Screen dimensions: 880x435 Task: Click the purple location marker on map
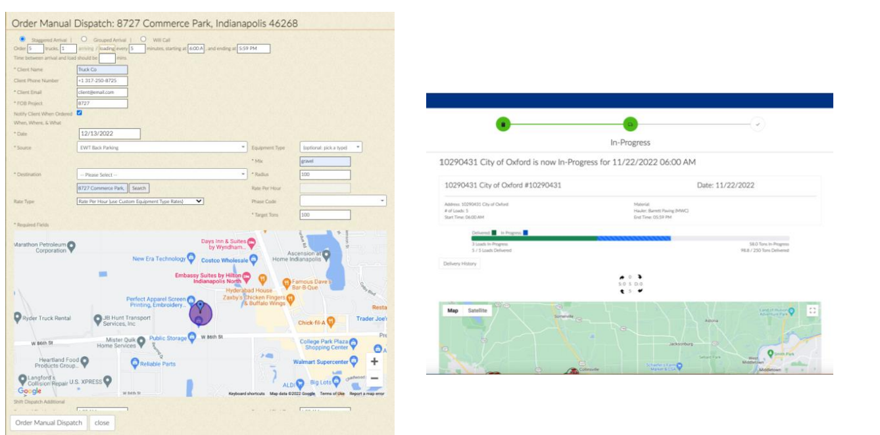pos(200,313)
